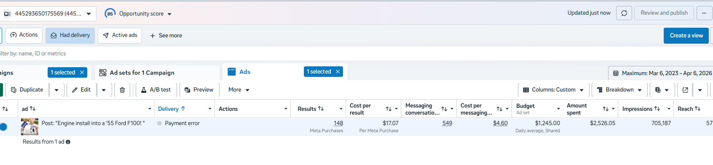Toggle the Had delivery filter
This screenshot has width=713, height=165.
point(70,35)
